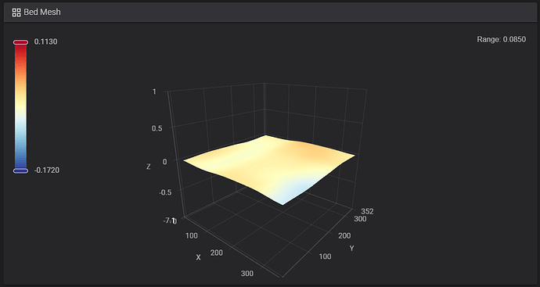Click the 200 tick on the Y axis

[x=344, y=235]
